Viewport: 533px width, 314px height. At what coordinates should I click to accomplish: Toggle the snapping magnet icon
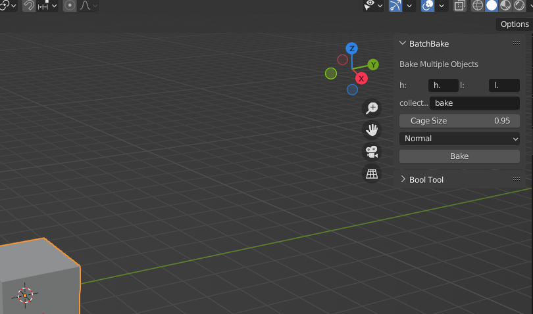29,5
